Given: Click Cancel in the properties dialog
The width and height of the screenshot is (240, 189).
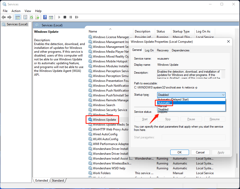Looking at the screenshot, I should click(200, 152).
